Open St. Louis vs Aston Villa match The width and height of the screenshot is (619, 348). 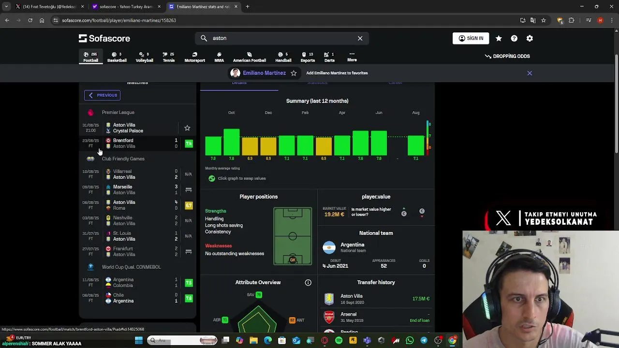pyautogui.click(x=138, y=236)
